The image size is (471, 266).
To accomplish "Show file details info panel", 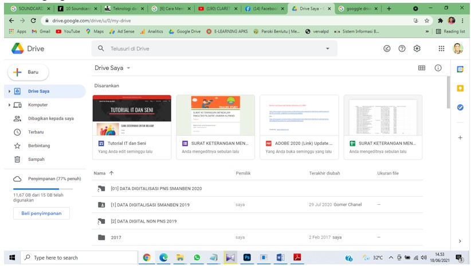I will [438, 68].
